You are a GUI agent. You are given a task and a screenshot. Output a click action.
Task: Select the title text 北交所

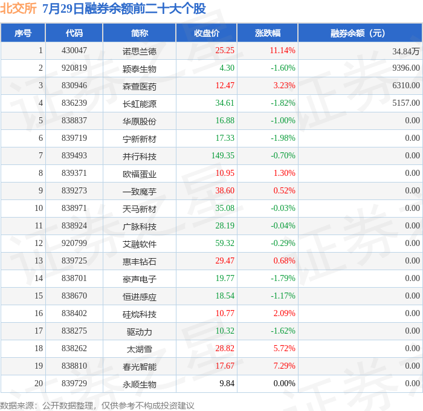pos(18,8)
